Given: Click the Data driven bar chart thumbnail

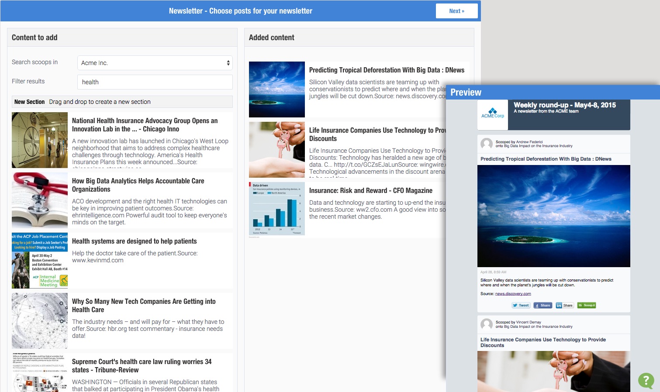Looking at the screenshot, I should [x=277, y=210].
